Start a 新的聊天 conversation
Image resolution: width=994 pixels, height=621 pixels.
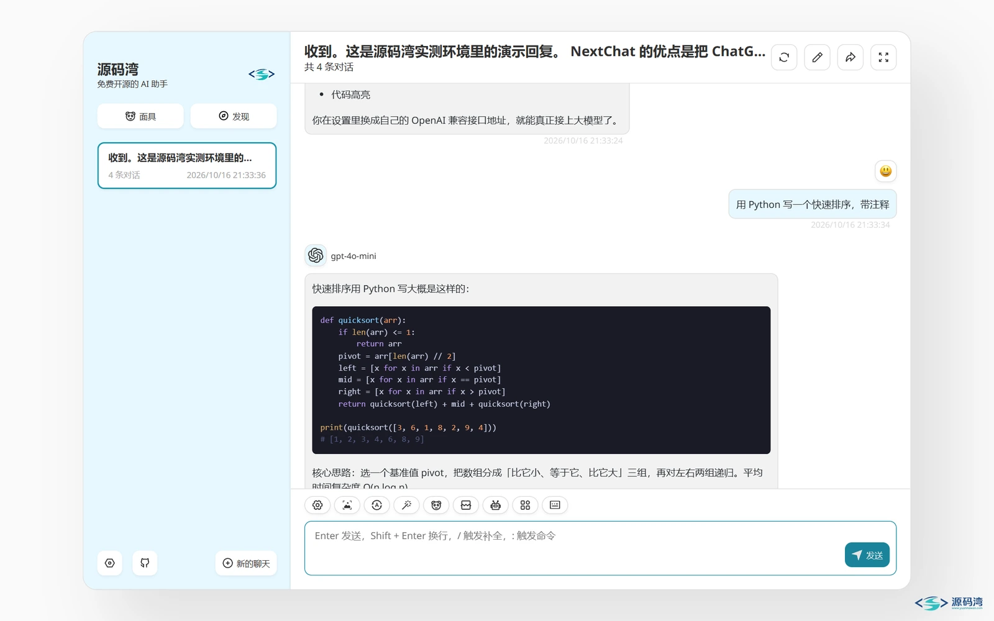tap(246, 563)
